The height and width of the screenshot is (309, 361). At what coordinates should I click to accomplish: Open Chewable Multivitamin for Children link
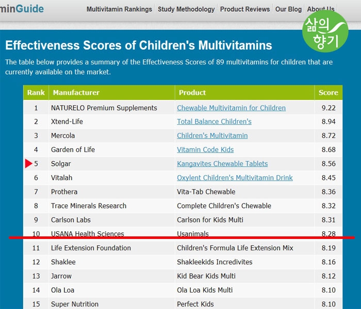[231, 108]
